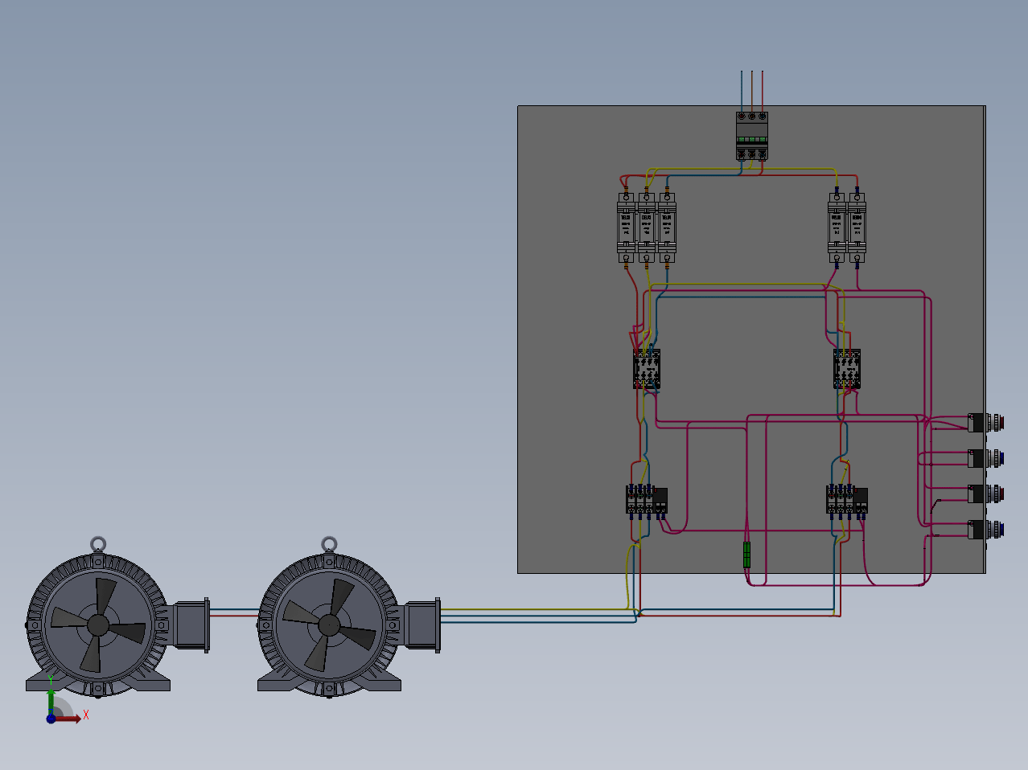1028x770 pixels.
Task: Pick the lifting eye bolt on right motor
Action: click(x=329, y=544)
